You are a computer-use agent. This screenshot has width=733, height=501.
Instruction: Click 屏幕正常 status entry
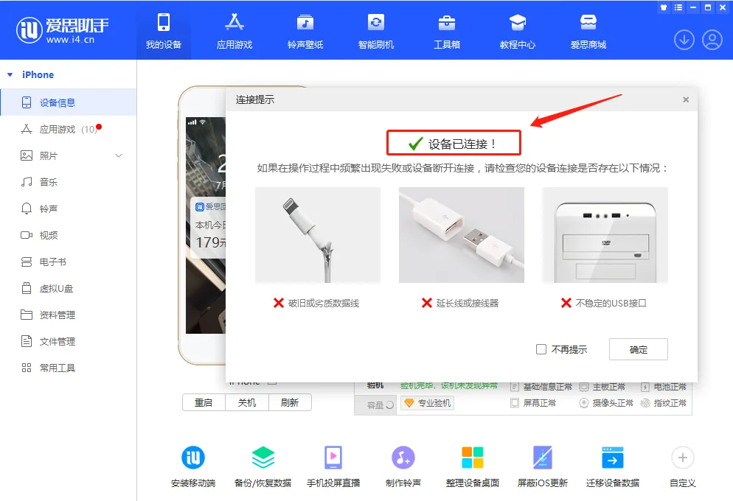coord(533,403)
